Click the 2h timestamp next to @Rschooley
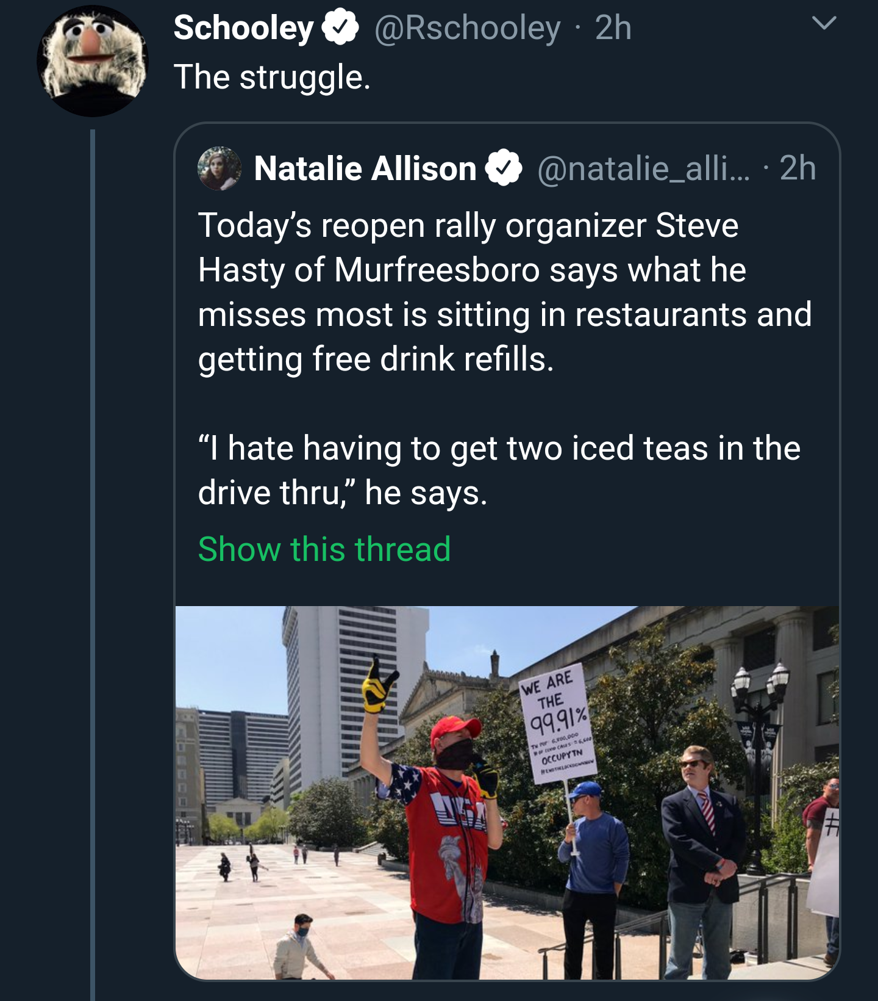878x1001 pixels. tap(613, 28)
